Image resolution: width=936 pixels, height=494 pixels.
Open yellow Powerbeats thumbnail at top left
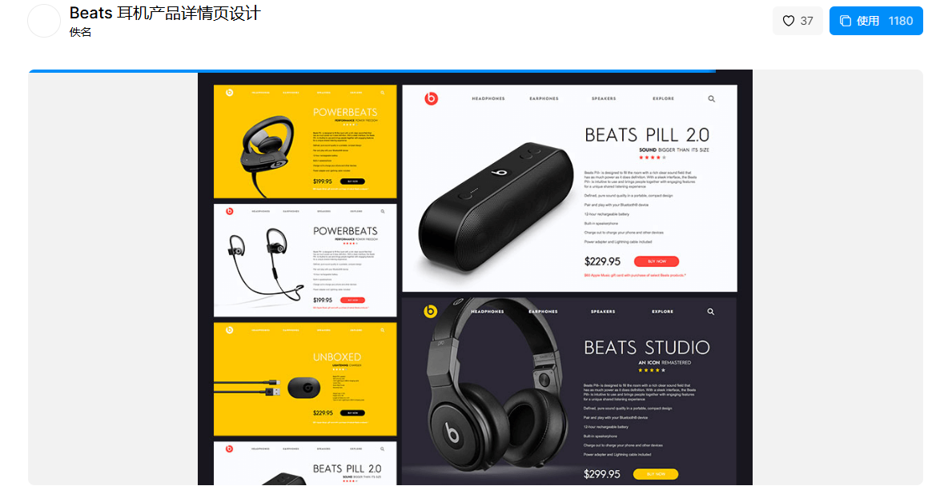click(305, 141)
